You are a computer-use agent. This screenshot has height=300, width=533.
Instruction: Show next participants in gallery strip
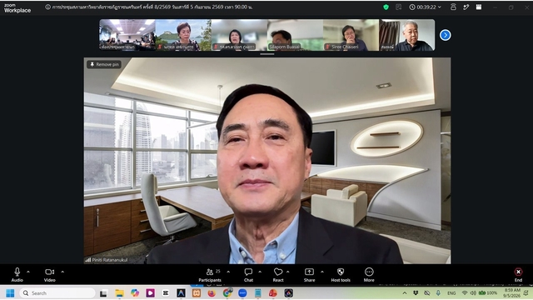point(446,35)
